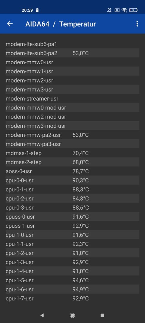Tap the Wi-Fi status bar icon
Image resolution: width=145 pixels, height=323 pixels.
tap(124, 10)
